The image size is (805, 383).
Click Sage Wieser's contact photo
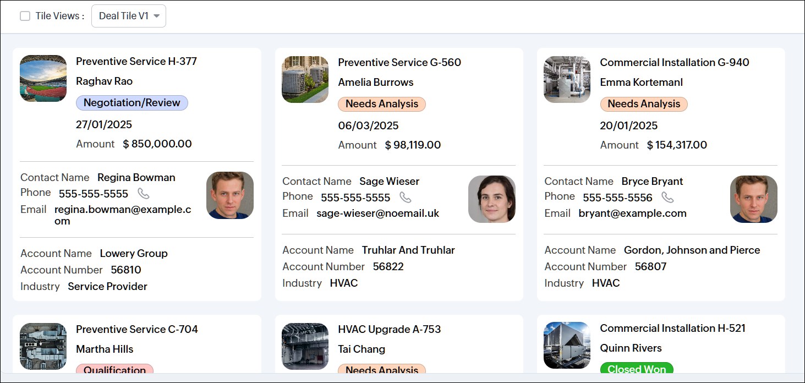[x=492, y=199]
